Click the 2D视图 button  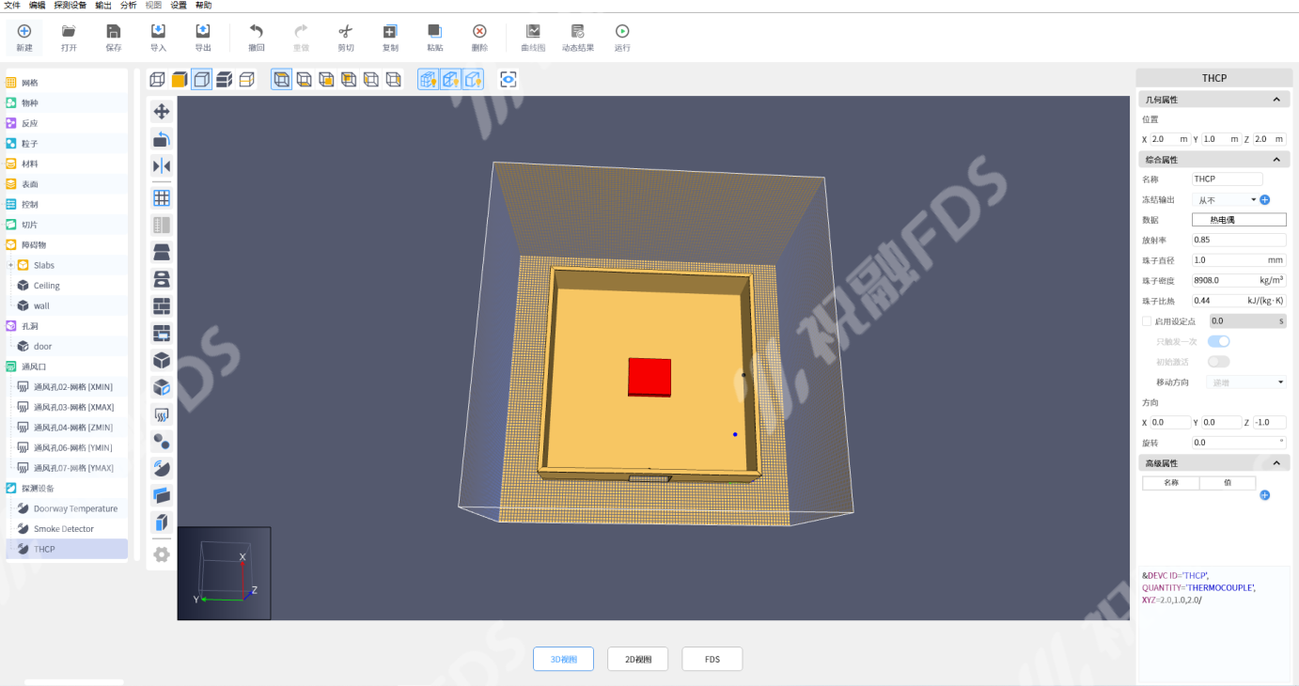coord(637,660)
